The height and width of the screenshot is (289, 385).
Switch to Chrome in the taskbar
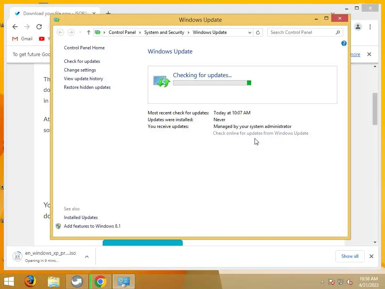pos(100,281)
